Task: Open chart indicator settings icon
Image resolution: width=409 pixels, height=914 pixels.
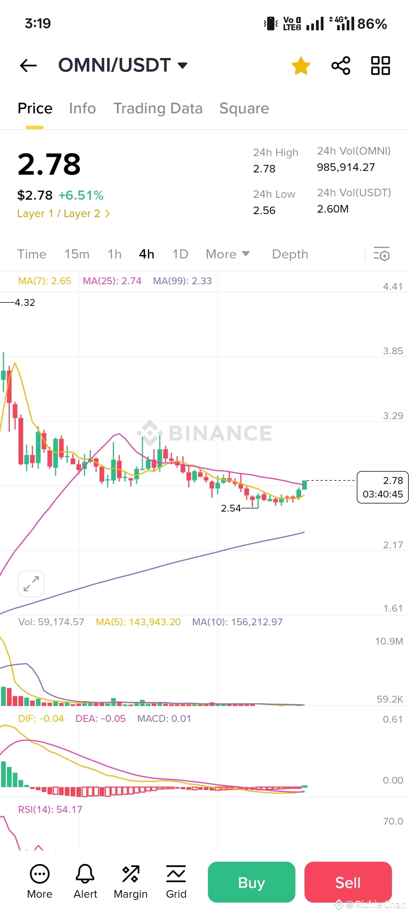Action: (382, 254)
